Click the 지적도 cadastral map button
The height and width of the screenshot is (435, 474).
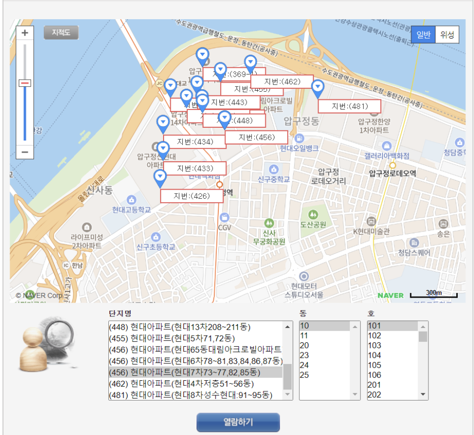click(61, 32)
